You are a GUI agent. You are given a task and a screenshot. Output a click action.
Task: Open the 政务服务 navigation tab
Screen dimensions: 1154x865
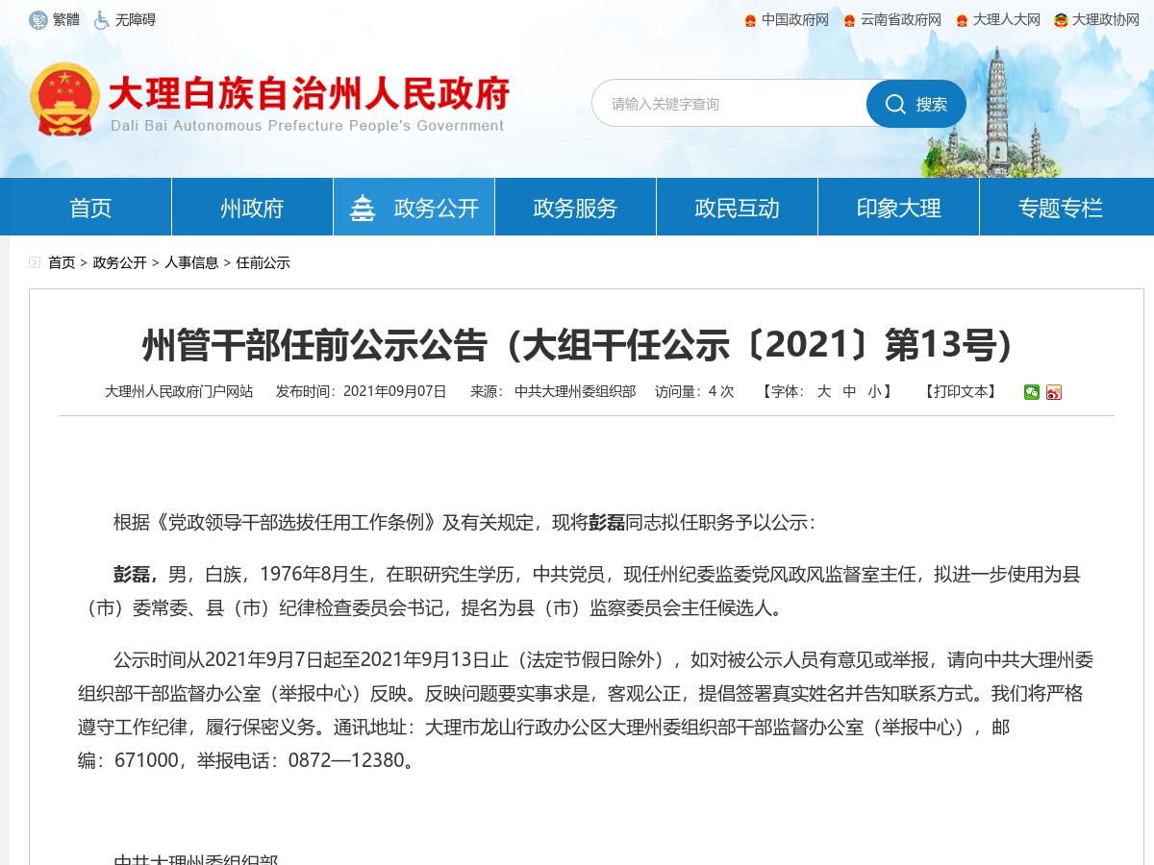pos(575,208)
